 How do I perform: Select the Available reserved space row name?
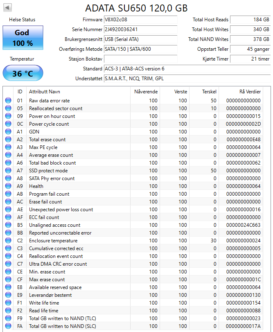click(55, 287)
